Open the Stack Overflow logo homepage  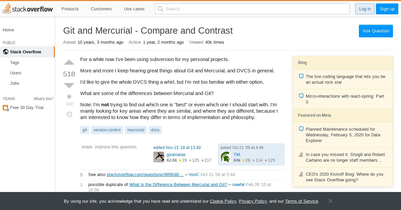pos(28,9)
